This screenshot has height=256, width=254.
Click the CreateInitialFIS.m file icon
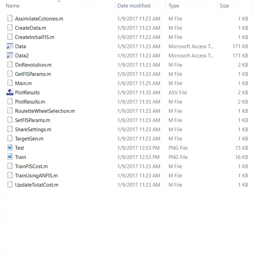coord(10,37)
